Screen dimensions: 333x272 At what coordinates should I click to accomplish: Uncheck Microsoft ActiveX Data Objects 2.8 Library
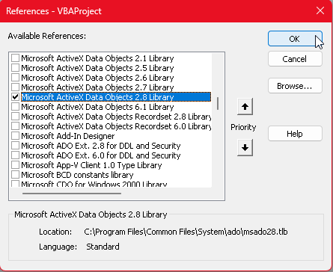click(16, 97)
